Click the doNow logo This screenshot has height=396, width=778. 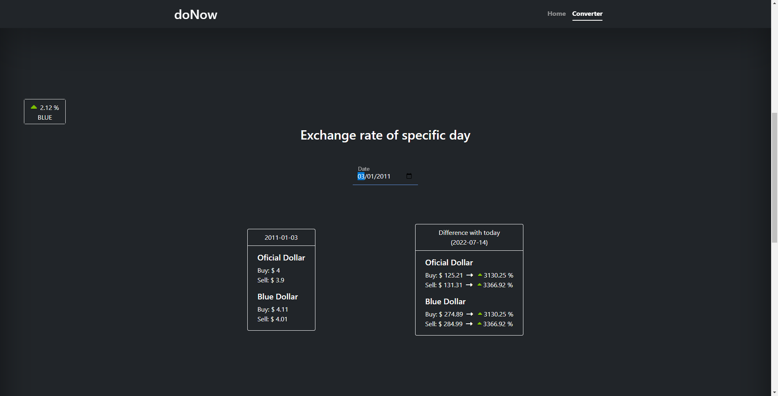click(x=195, y=15)
